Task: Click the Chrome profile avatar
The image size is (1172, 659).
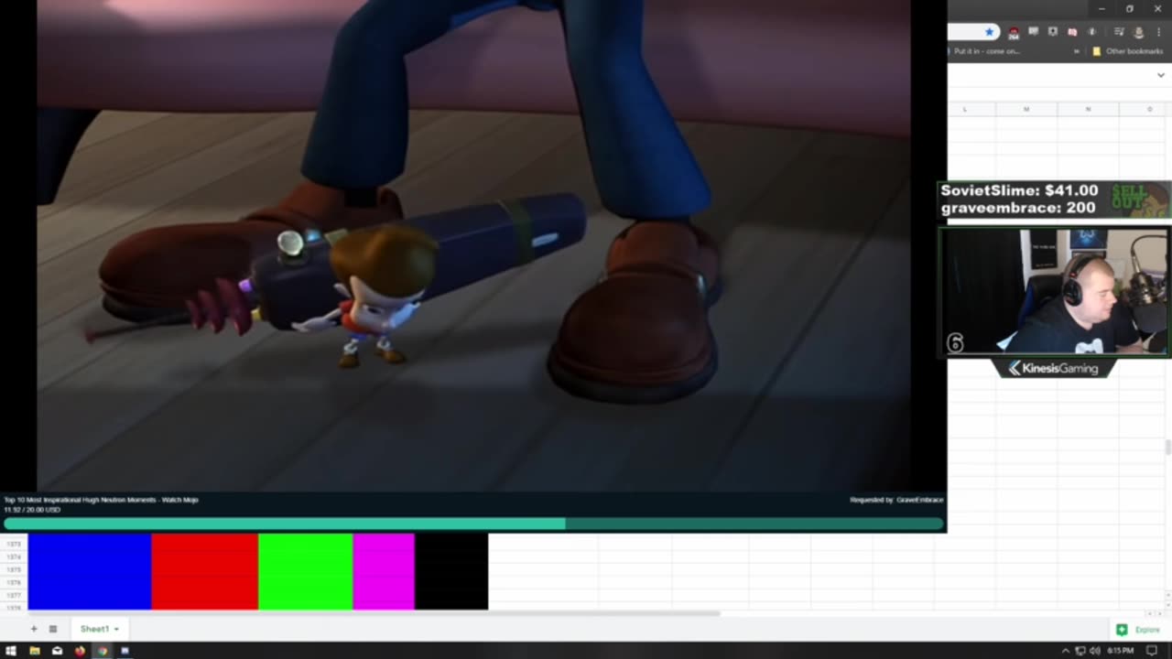Action: 1139,32
